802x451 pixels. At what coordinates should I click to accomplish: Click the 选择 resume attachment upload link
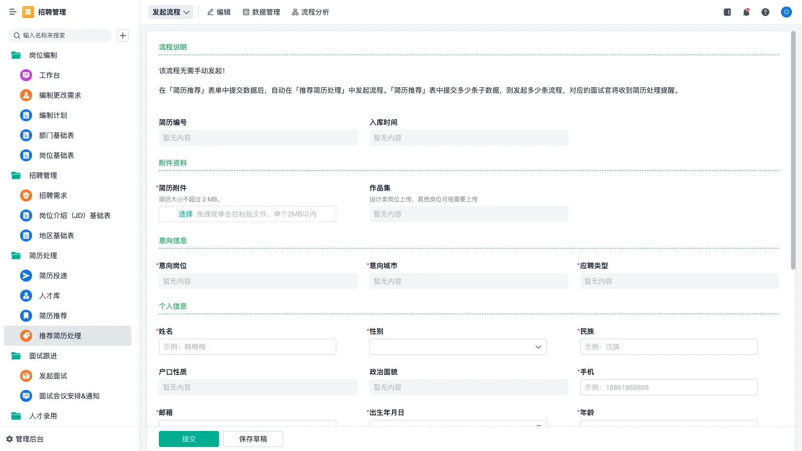(x=185, y=214)
